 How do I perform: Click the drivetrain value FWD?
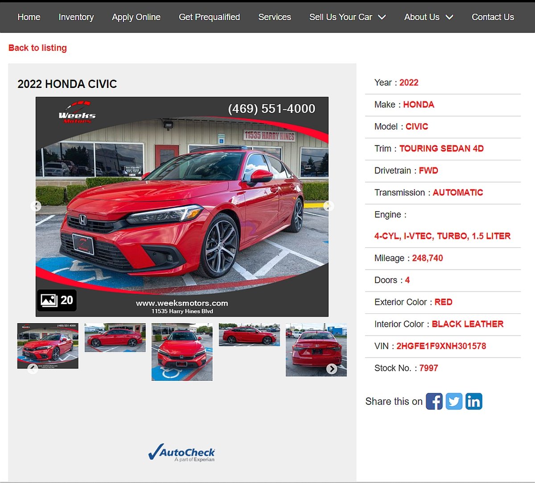[428, 171]
